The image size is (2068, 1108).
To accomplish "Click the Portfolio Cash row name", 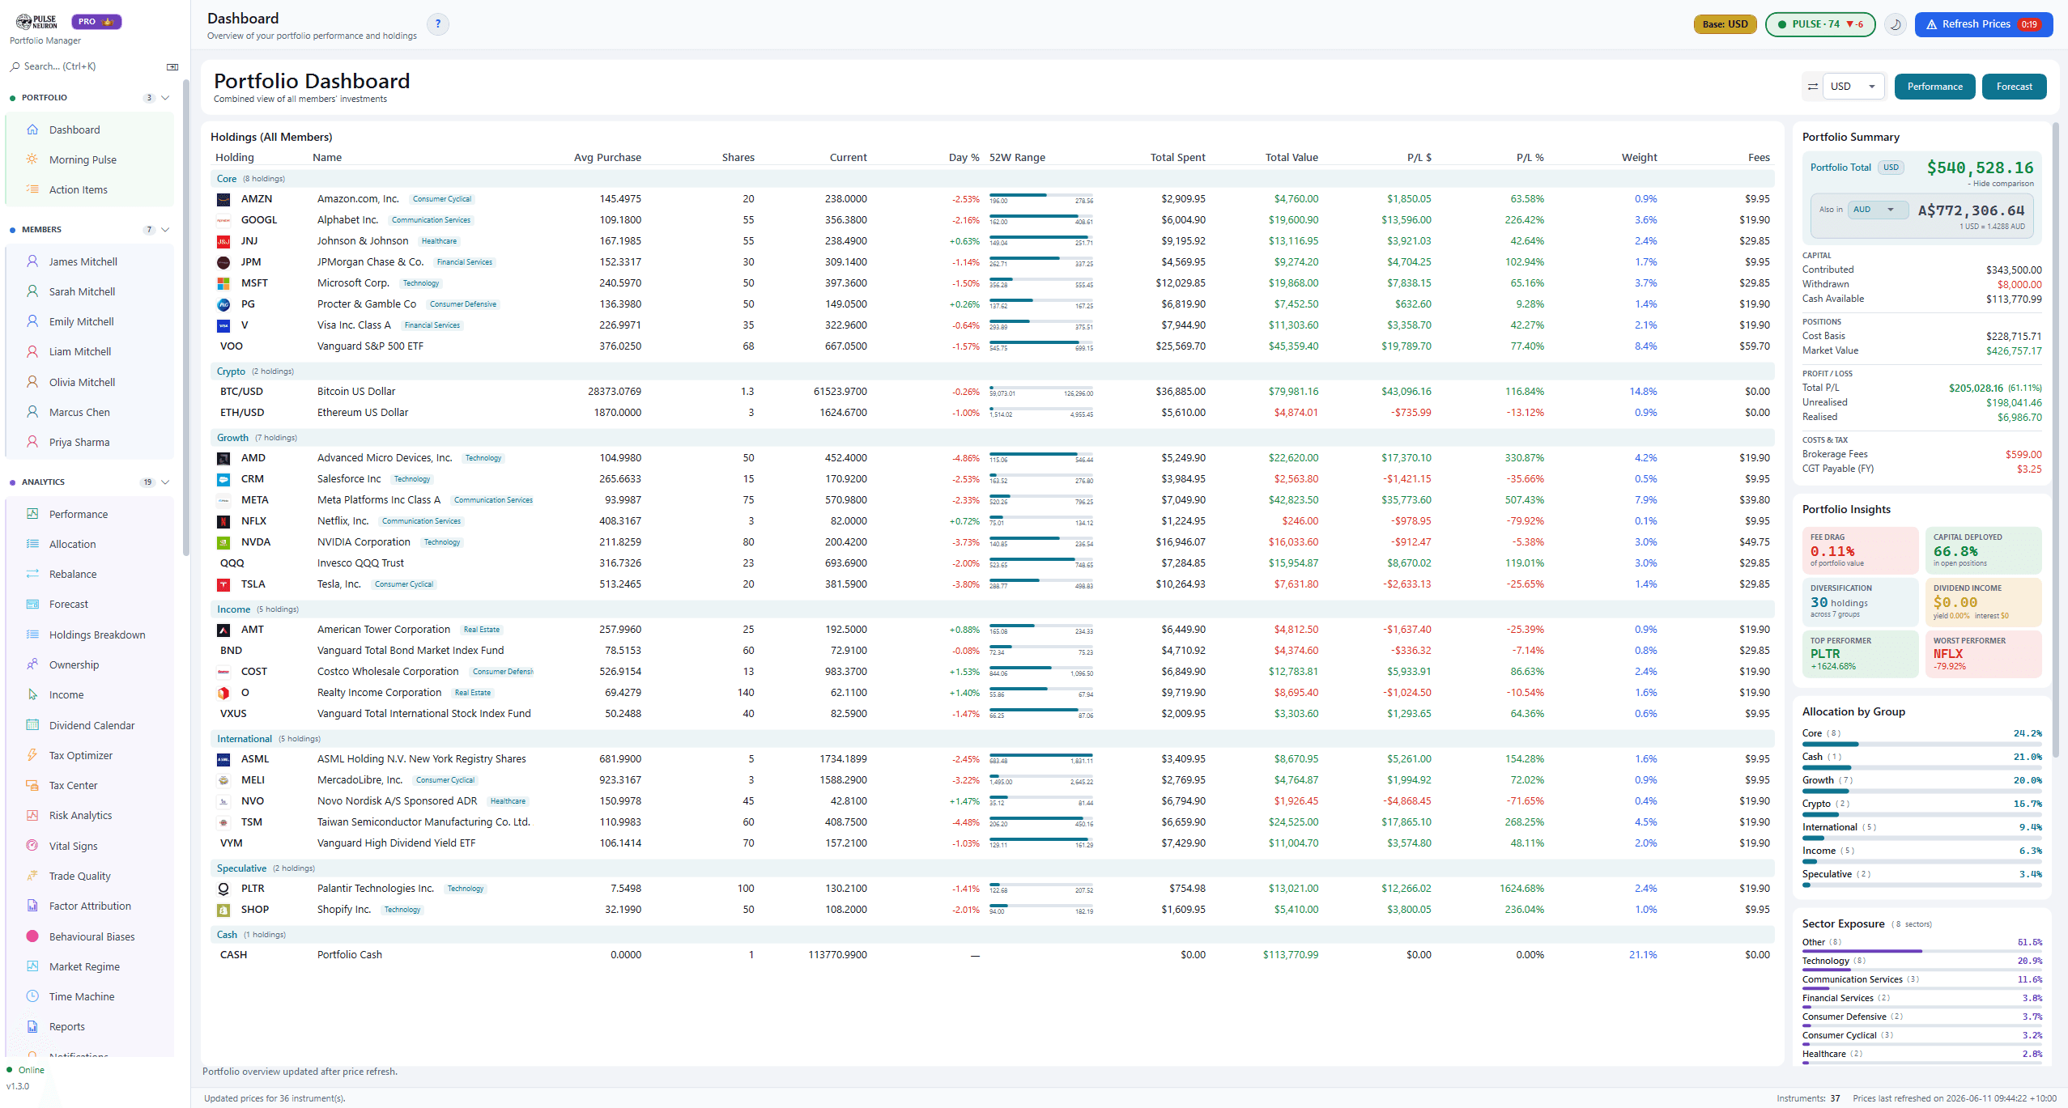I will point(349,955).
